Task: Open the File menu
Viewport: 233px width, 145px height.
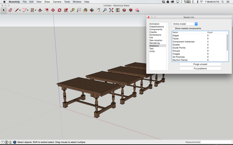Action: coord(24,2)
